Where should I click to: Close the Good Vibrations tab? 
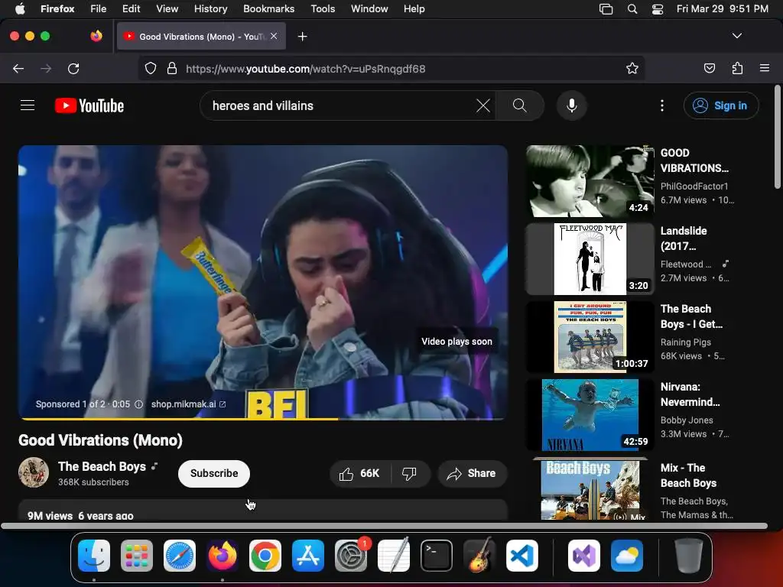[274, 36]
